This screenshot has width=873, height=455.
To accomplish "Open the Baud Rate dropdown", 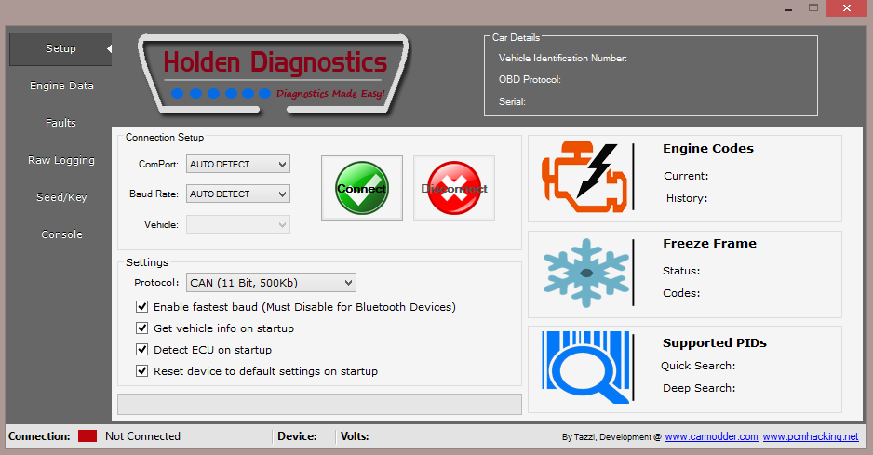I will coord(237,194).
